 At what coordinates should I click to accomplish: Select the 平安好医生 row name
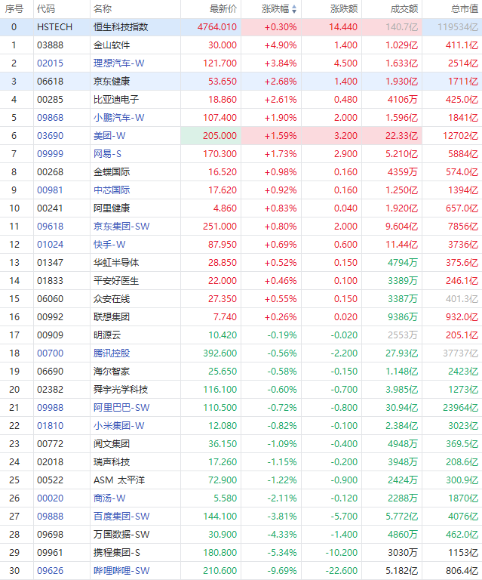[116, 281]
